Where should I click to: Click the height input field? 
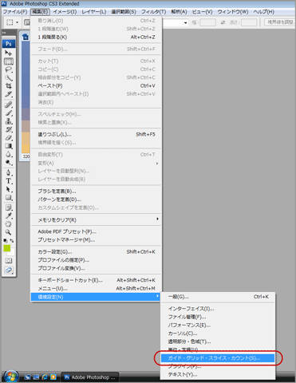click(x=249, y=22)
